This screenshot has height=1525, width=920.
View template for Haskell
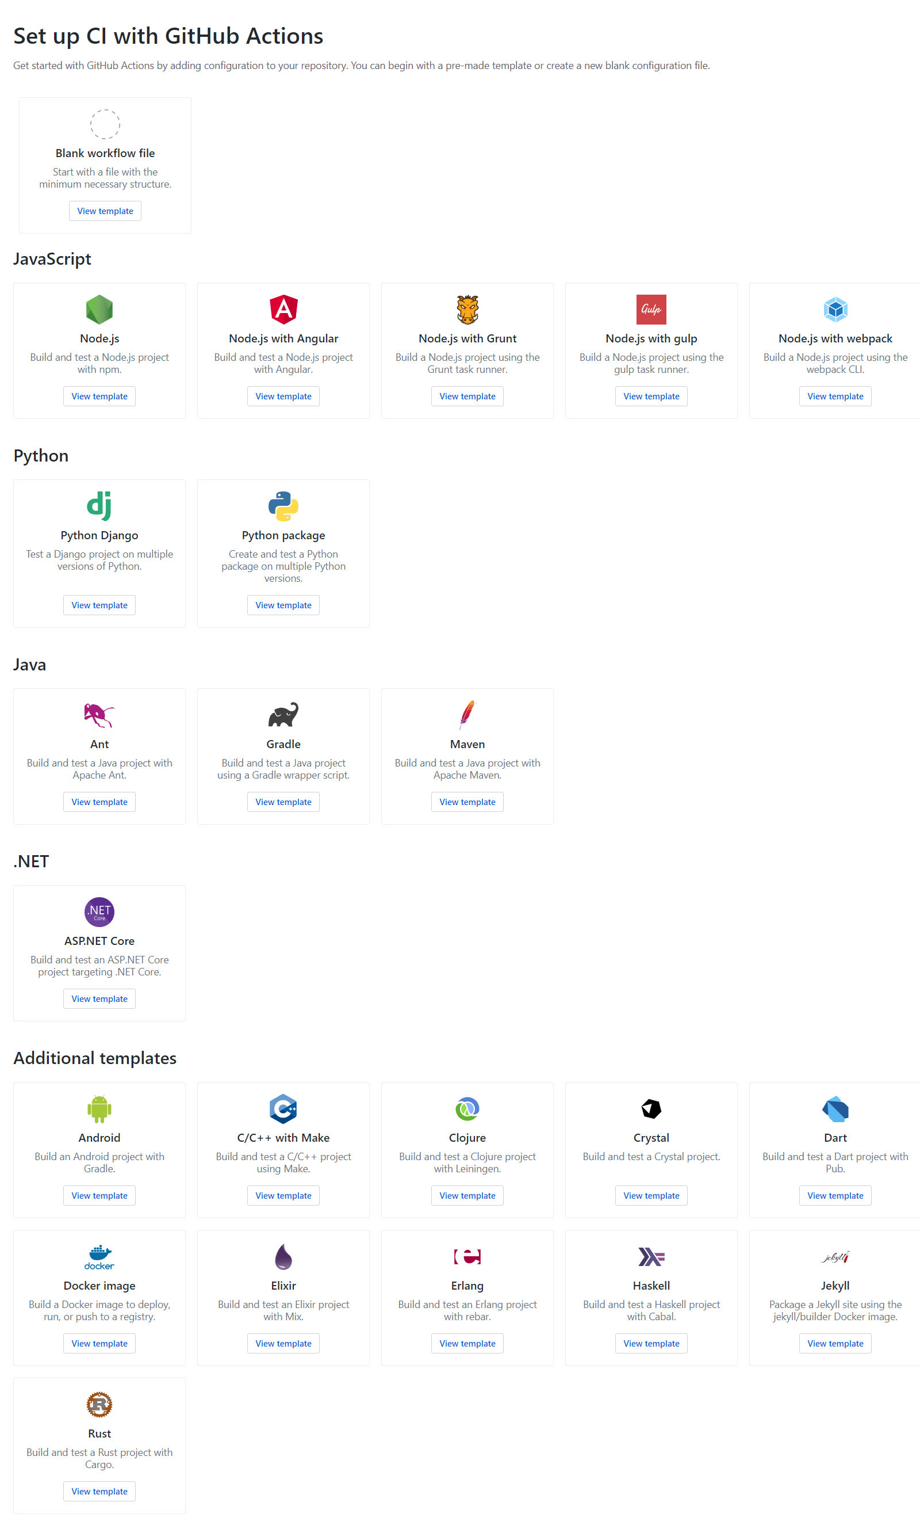[651, 1344]
